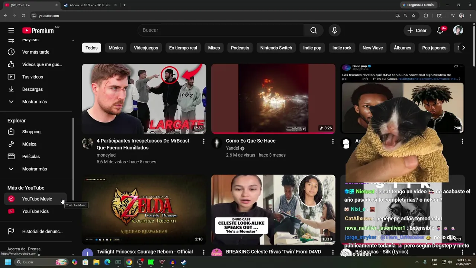Screen dimensions: 476x268
Task: Open Microsoft Edge from the taskbar
Action: tap(107, 262)
